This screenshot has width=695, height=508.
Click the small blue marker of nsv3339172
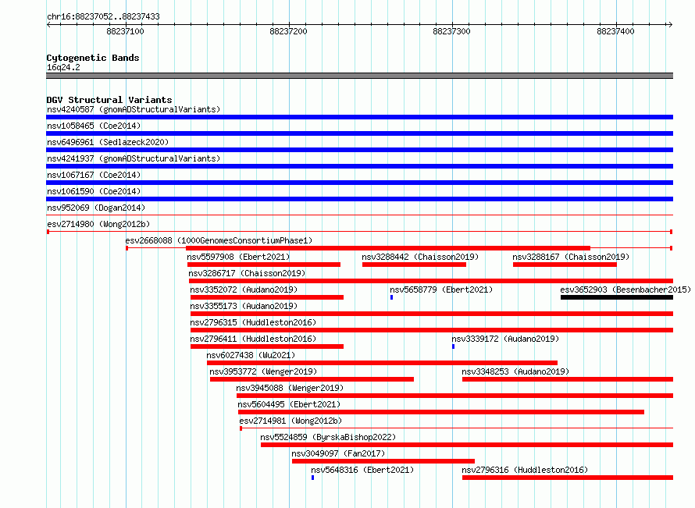453,346
